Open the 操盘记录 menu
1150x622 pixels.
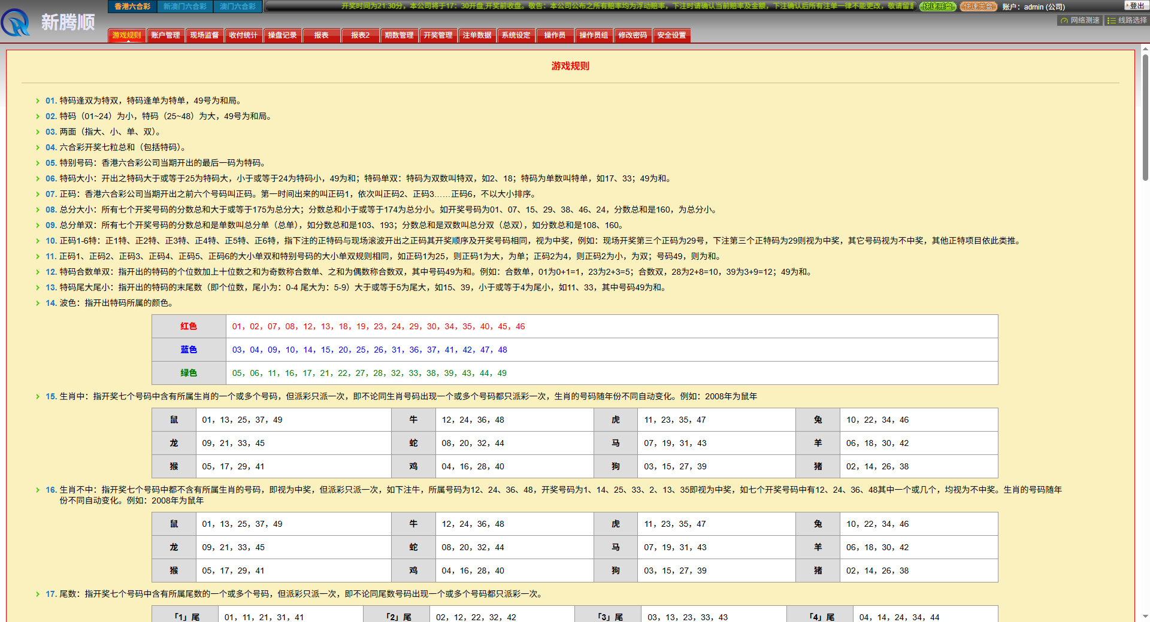(282, 35)
